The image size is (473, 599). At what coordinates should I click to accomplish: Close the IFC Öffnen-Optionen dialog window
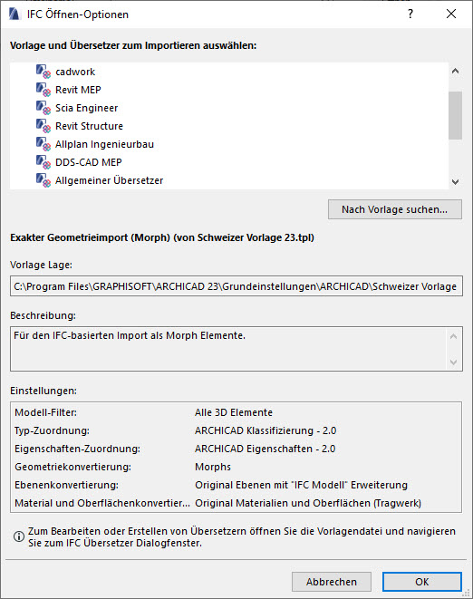[451, 14]
